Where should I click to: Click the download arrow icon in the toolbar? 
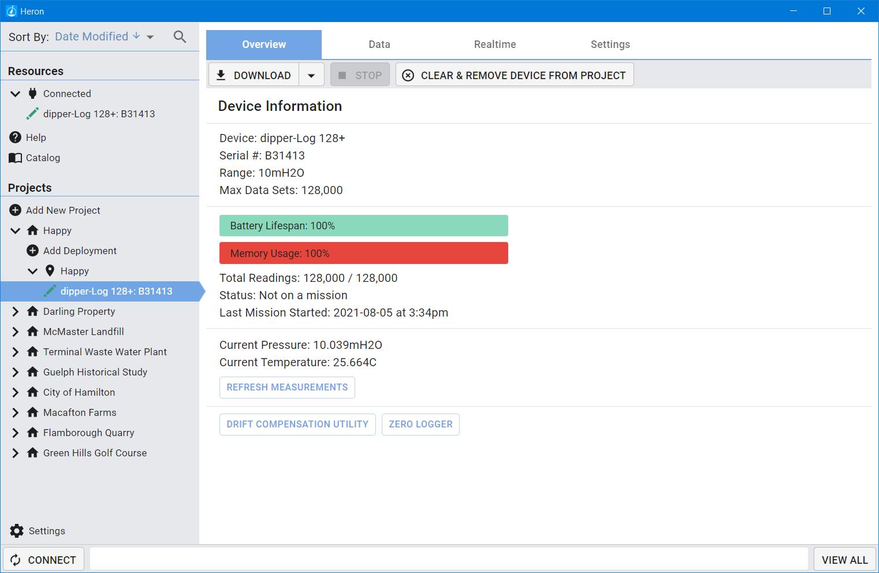pos(221,75)
